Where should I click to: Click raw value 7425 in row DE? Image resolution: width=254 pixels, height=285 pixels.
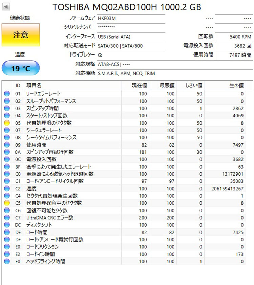[238, 232]
